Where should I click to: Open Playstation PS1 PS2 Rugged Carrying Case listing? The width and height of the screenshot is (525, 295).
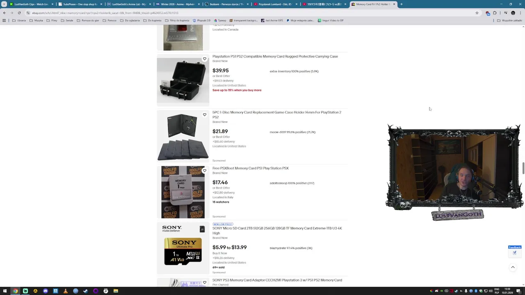pyautogui.click(x=275, y=57)
